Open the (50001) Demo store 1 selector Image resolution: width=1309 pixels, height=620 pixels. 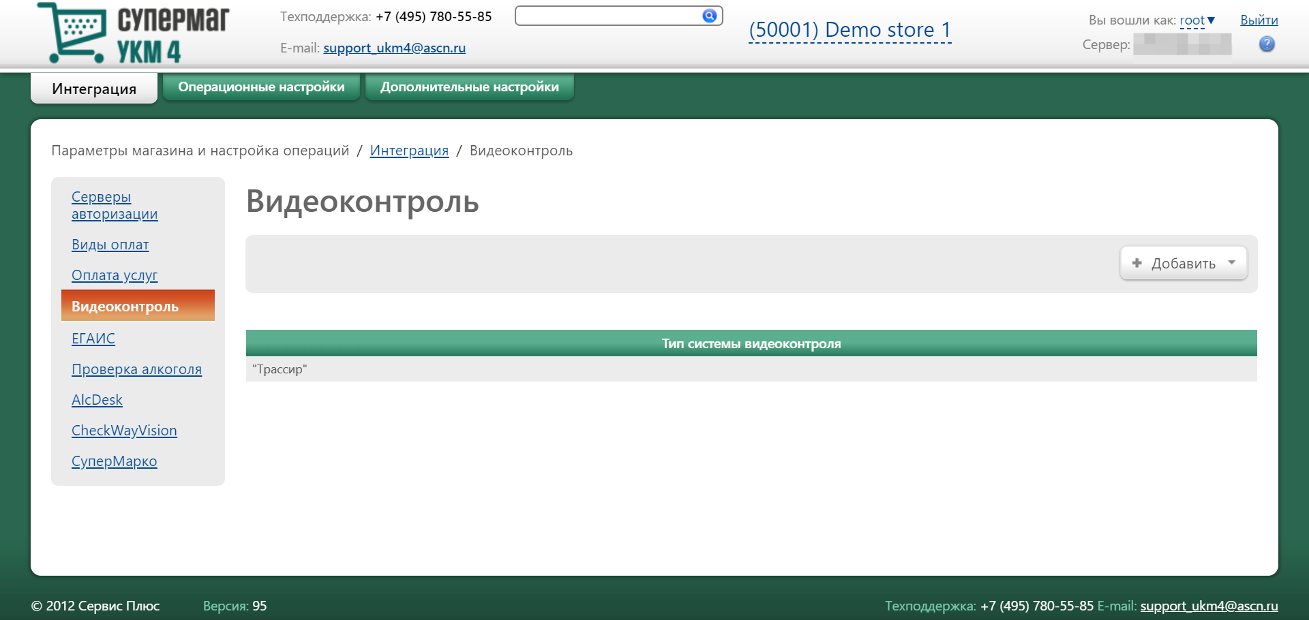849,30
